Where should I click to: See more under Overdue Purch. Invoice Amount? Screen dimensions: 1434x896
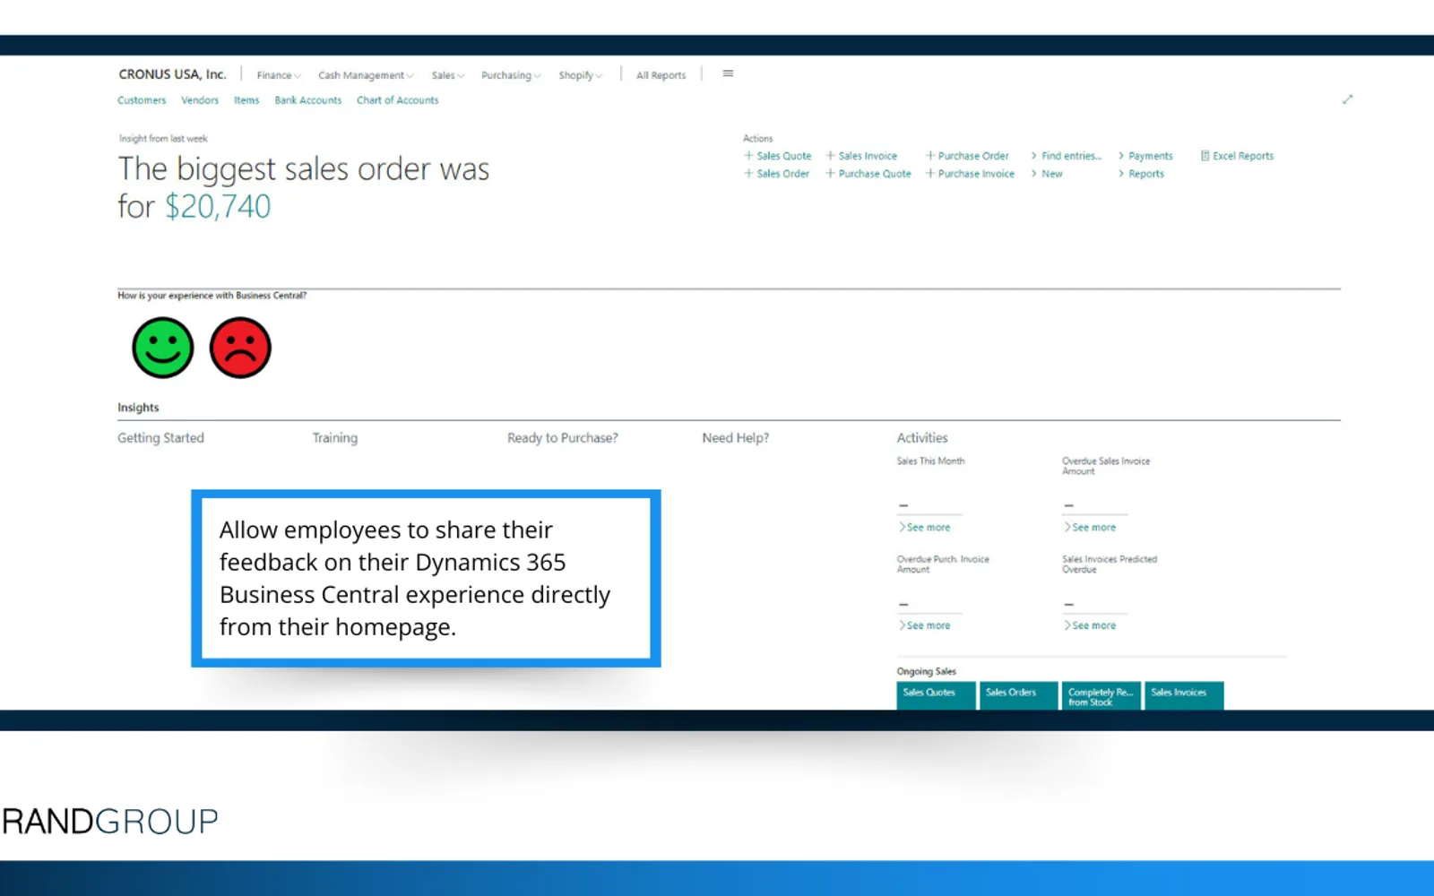[x=925, y=625]
